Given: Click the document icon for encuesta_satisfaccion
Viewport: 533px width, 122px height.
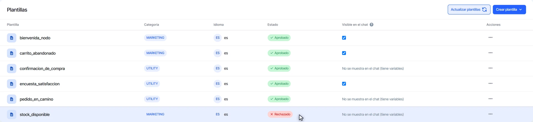Looking at the screenshot, I should click(12, 84).
